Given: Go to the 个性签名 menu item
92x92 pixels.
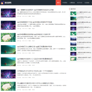Looking at the screenshot, I should point(65,3).
